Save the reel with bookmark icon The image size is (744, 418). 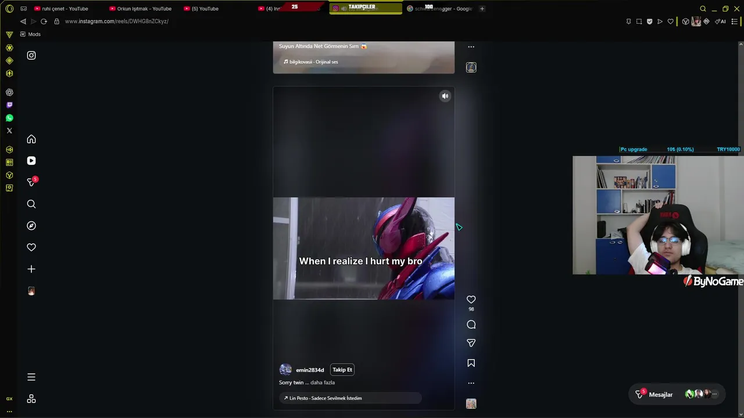471,363
